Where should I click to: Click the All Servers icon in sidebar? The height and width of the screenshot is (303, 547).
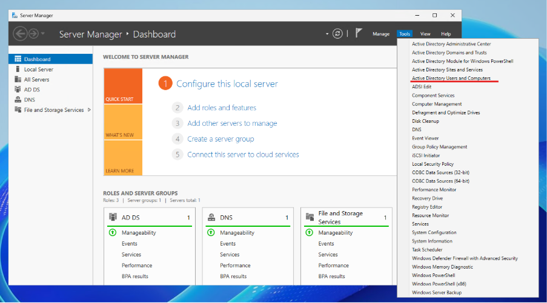(18, 80)
